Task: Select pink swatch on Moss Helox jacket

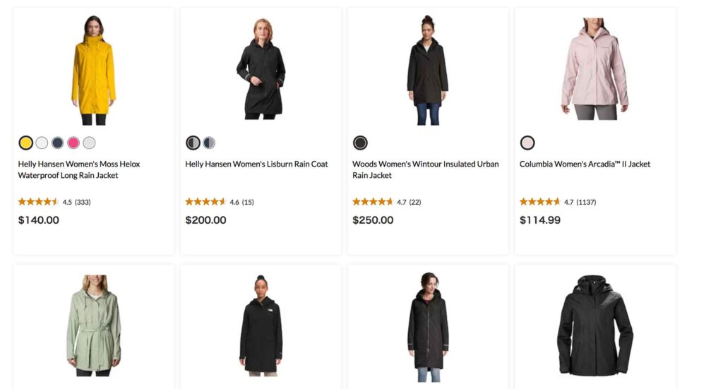Action: (73, 143)
